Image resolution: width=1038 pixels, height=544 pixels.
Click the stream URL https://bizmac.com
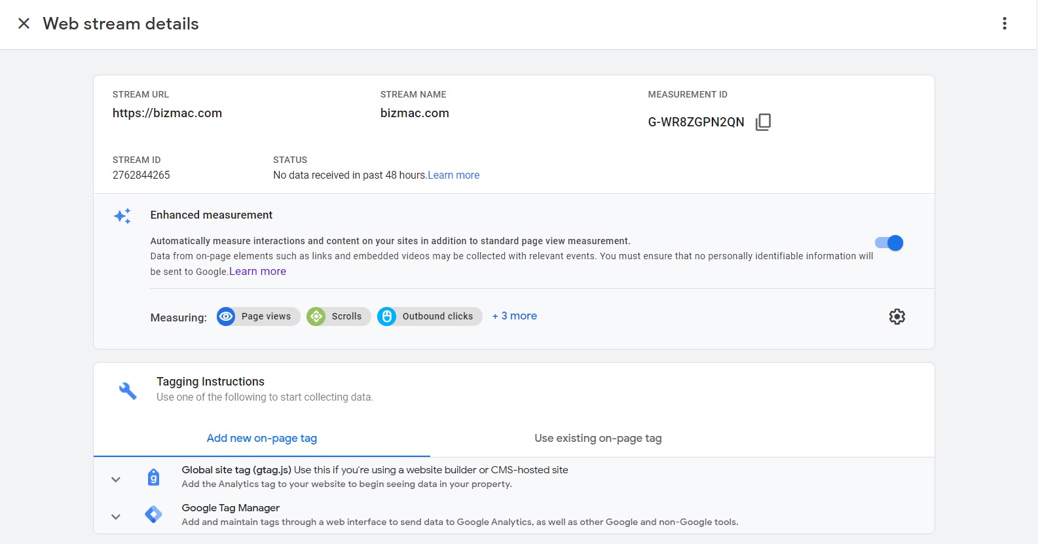coord(167,113)
